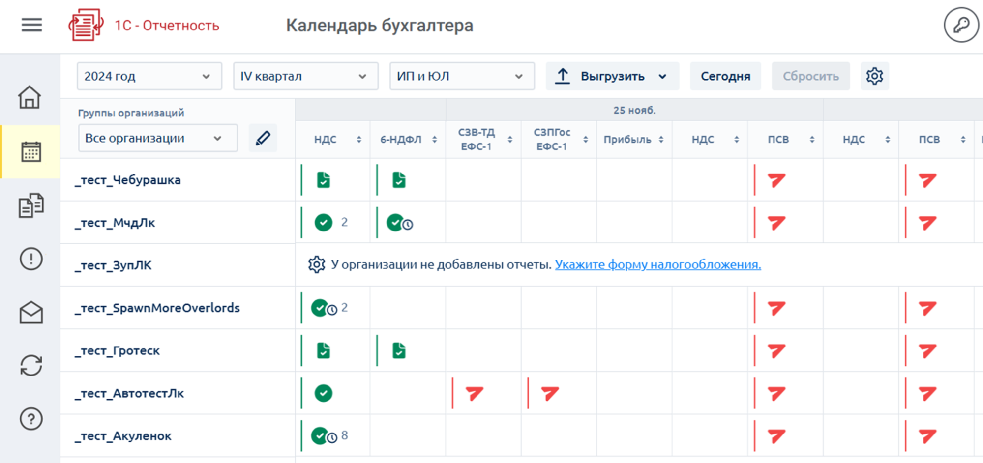Click НДС green checkmark for _тест_МчдЛк
983x463 pixels.
323,223
